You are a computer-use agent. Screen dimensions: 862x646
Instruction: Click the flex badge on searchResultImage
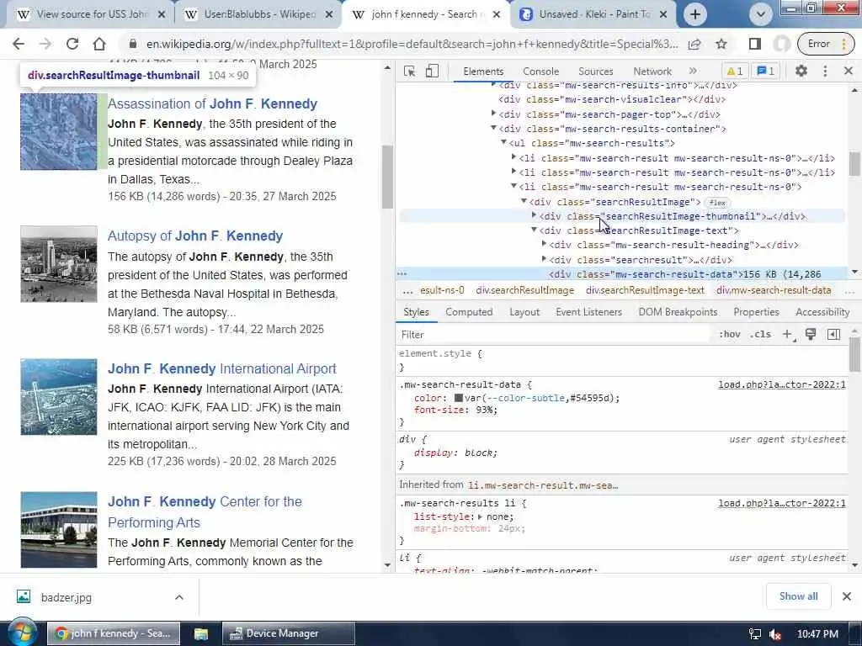(717, 203)
